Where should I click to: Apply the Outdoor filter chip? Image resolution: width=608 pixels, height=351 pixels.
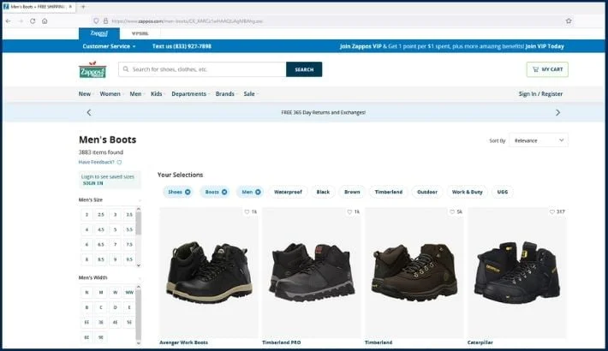[x=427, y=192]
